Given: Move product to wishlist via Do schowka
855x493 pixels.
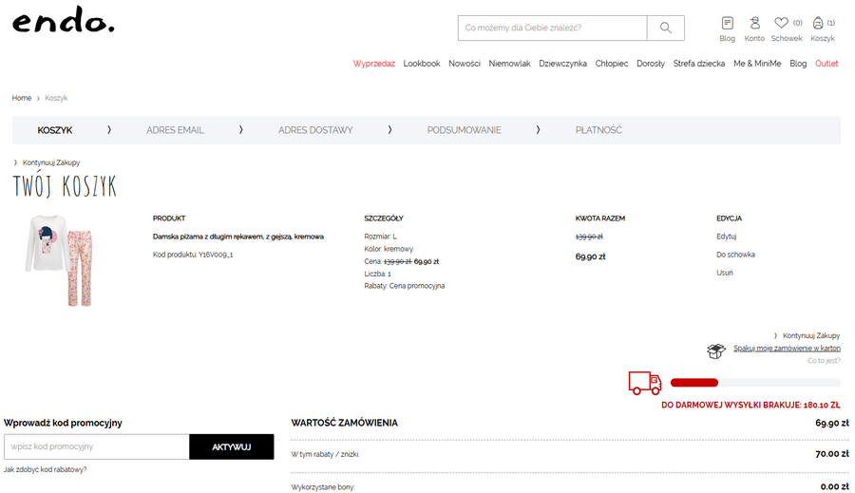Looking at the screenshot, I should click(735, 255).
